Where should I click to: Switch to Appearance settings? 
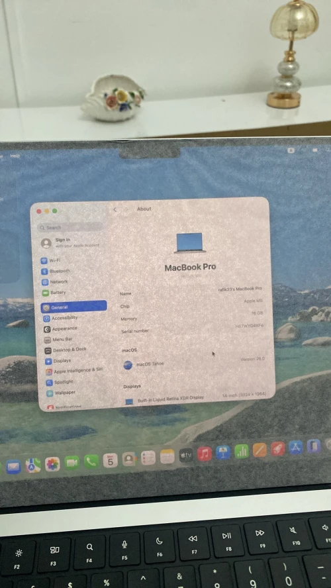pos(60,329)
